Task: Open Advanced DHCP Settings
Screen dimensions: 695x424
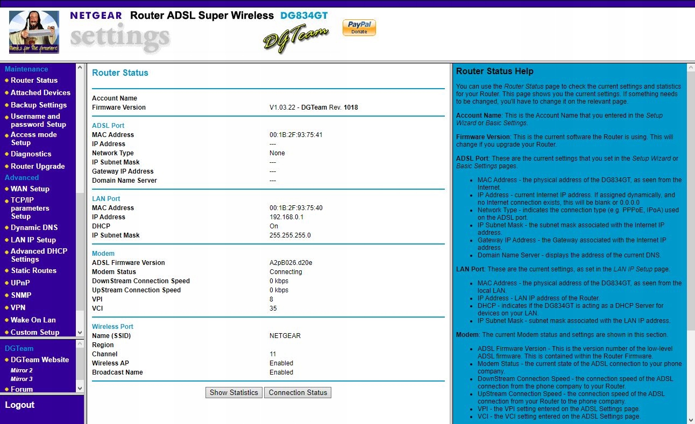Action: pos(39,255)
